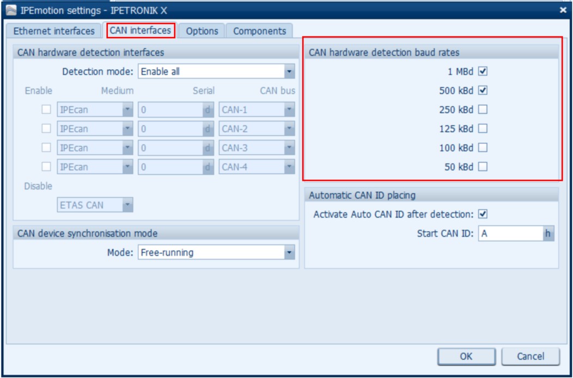Select the CAN interfaces tab
Screen dimensions: 573x378
click(x=141, y=31)
